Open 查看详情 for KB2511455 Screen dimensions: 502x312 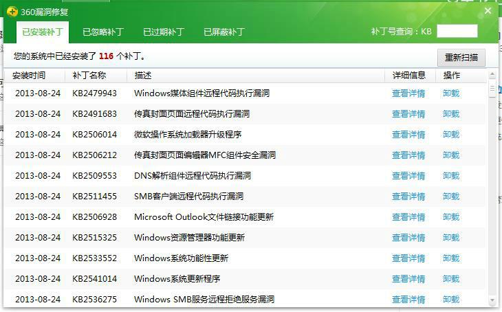point(408,197)
